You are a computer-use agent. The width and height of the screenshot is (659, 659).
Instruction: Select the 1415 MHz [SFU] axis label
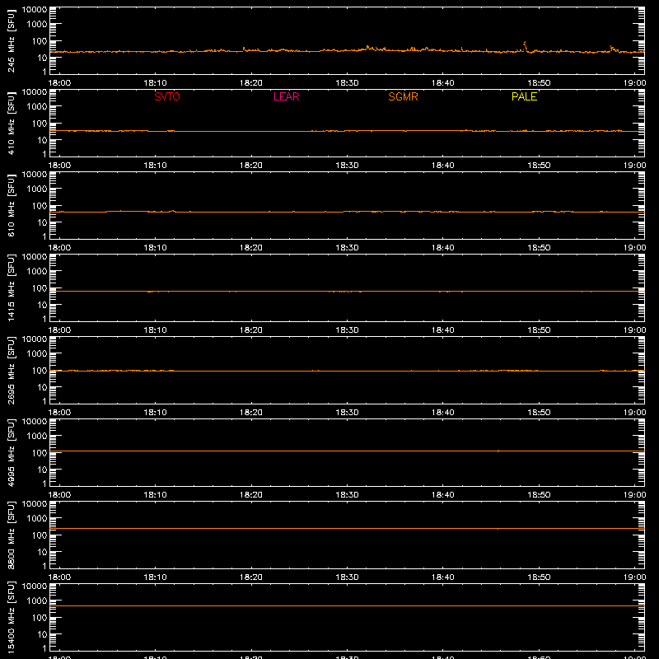(11, 287)
